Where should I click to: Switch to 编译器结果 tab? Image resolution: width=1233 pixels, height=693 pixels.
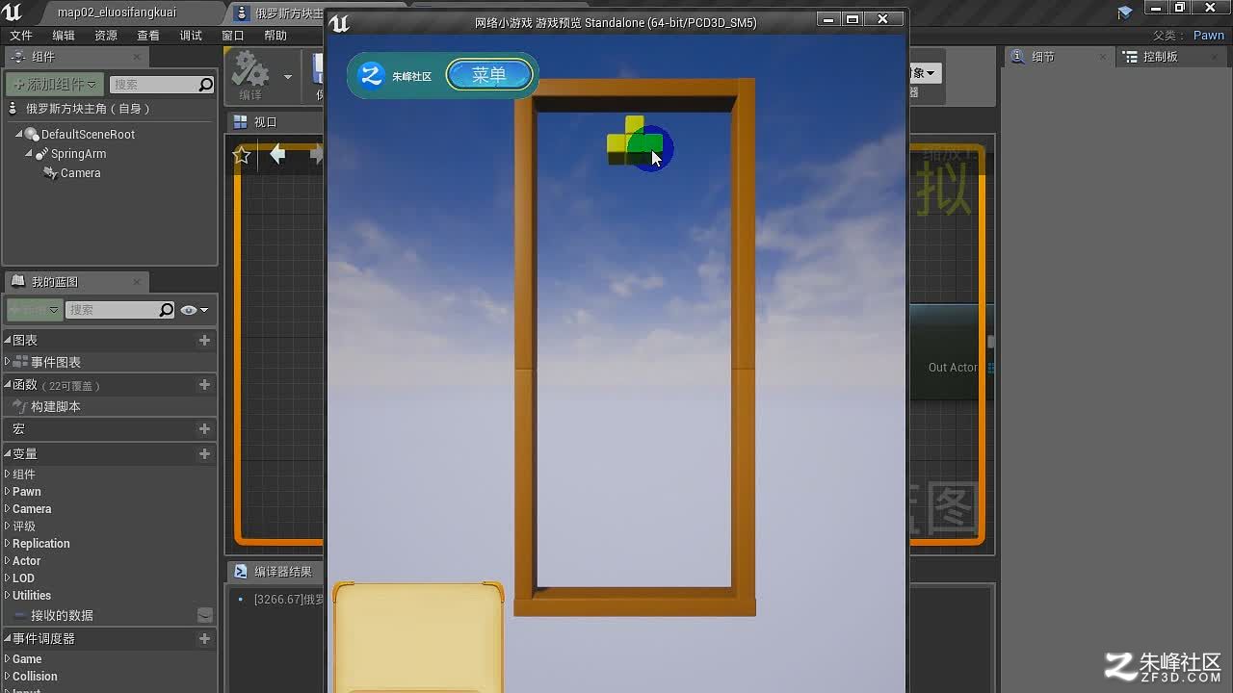pyautogui.click(x=274, y=572)
